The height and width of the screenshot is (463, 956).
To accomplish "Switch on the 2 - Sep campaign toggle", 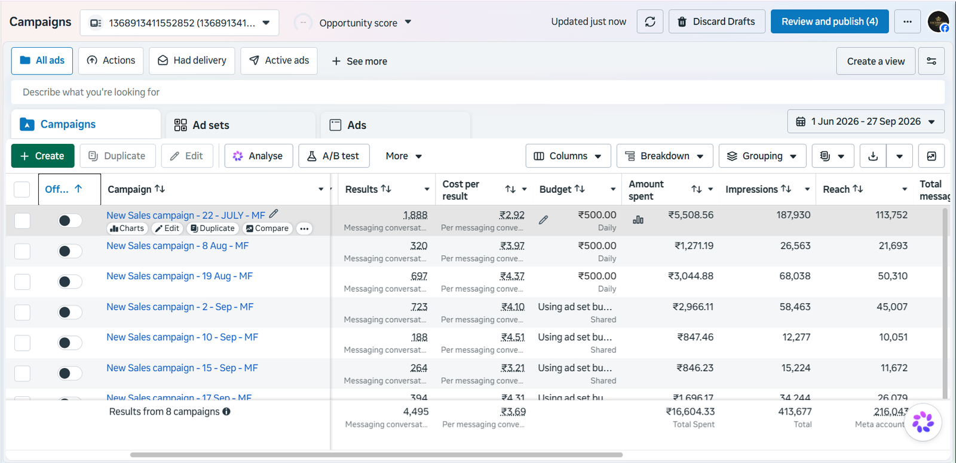I will pyautogui.click(x=70, y=312).
